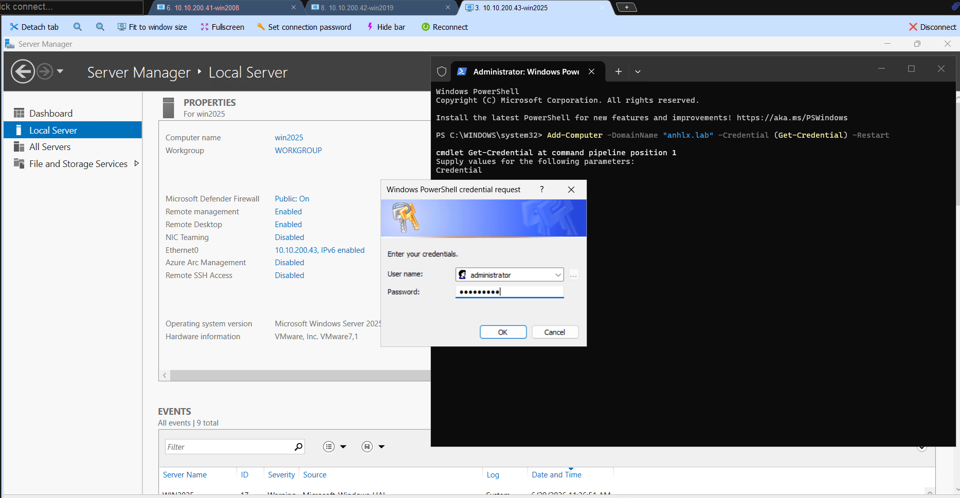Sort events by Log column
The image size is (960, 498).
click(493, 475)
